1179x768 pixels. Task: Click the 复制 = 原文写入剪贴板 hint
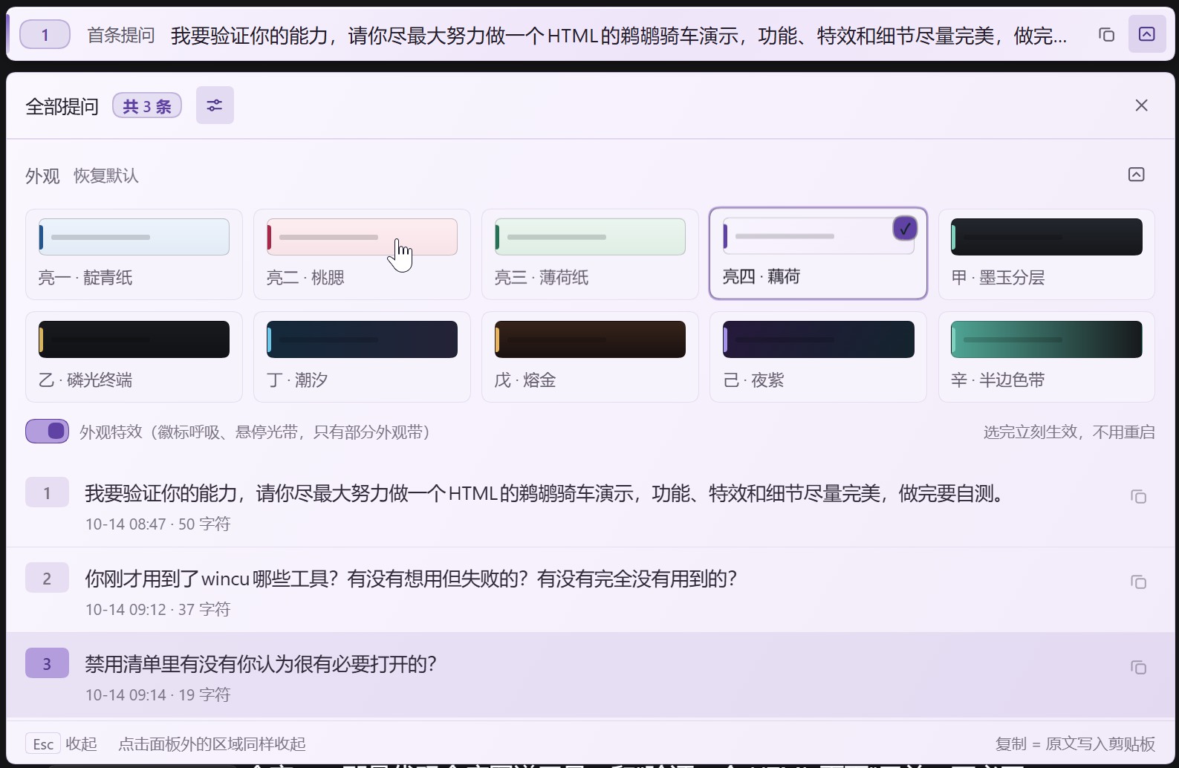coord(1075,743)
